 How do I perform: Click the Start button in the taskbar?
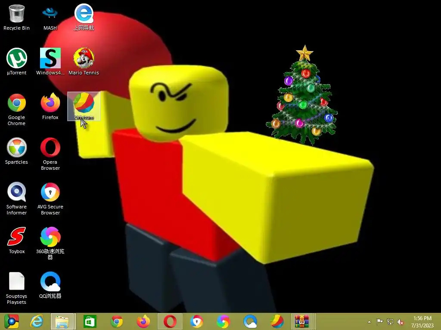[11, 321]
